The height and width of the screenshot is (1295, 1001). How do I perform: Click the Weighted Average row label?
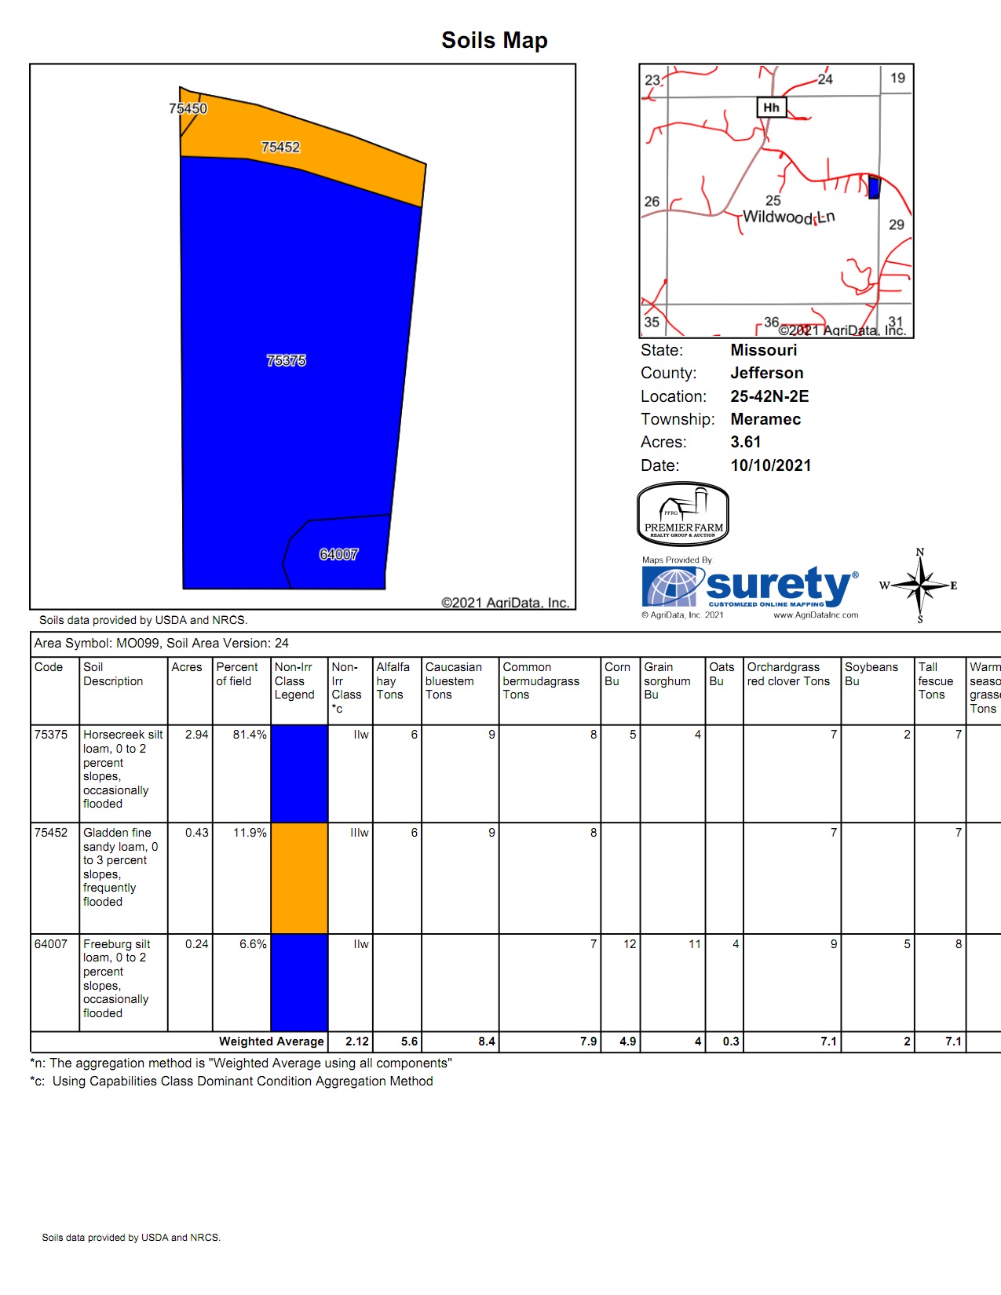click(x=271, y=1041)
